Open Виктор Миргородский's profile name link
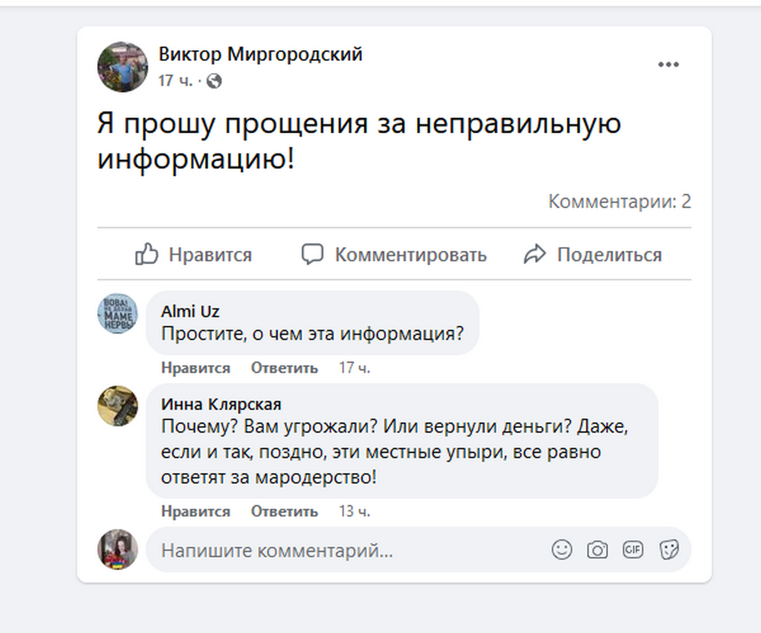This screenshot has height=633, width=761. click(x=261, y=54)
